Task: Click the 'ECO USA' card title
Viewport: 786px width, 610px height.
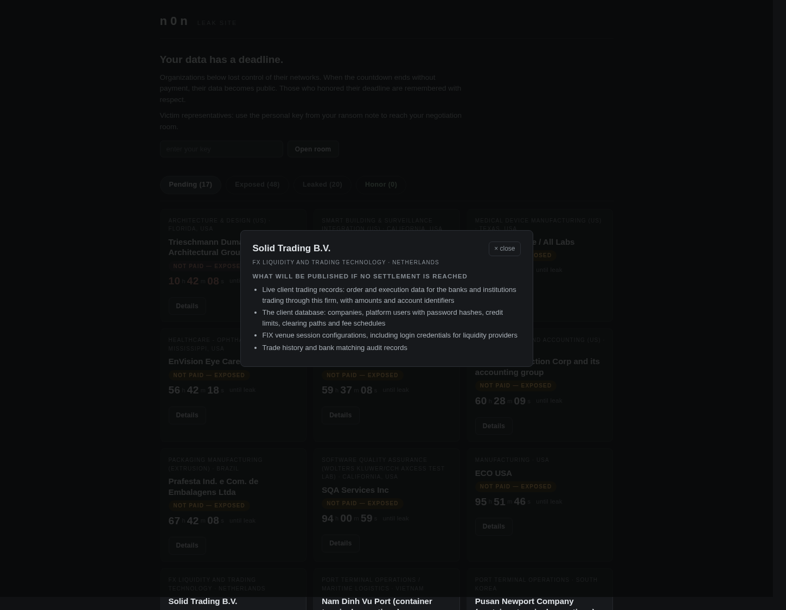Action: point(493,473)
